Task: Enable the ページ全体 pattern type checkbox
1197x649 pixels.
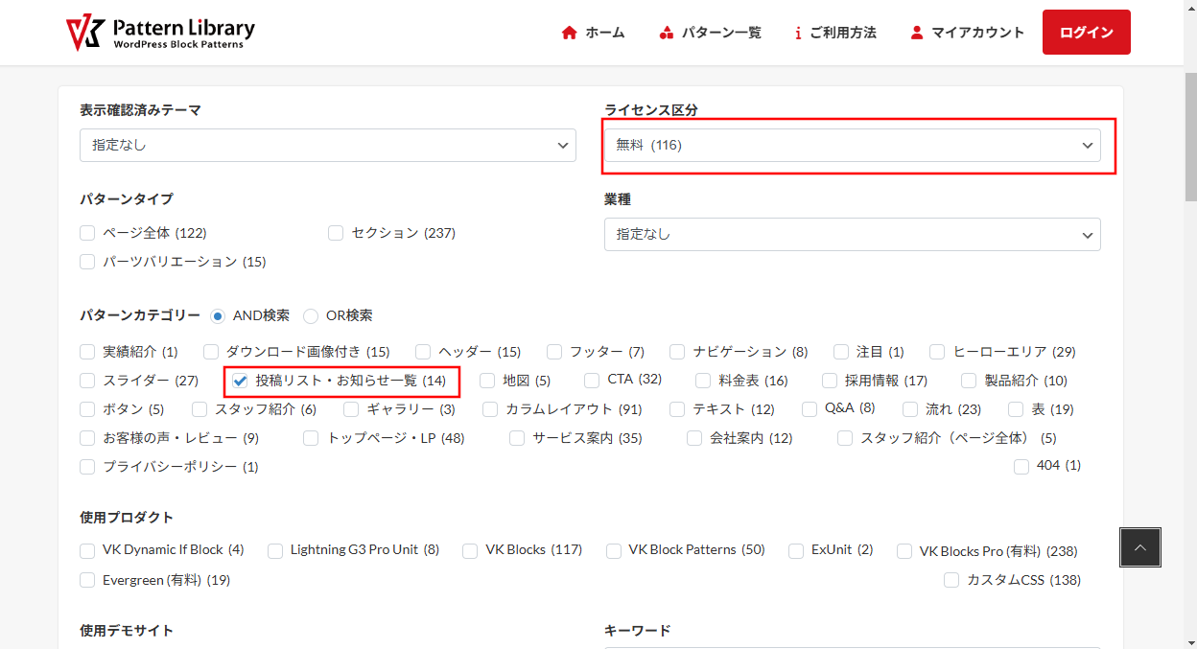Action: pos(88,233)
